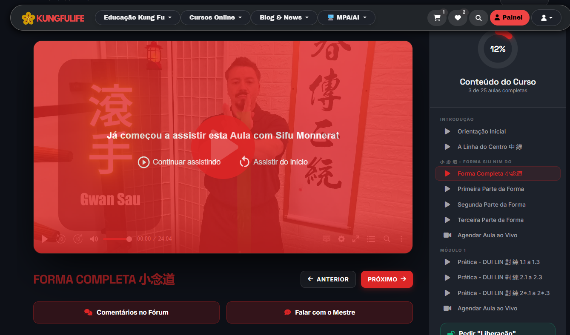Open the player's more options menu

point(401,239)
